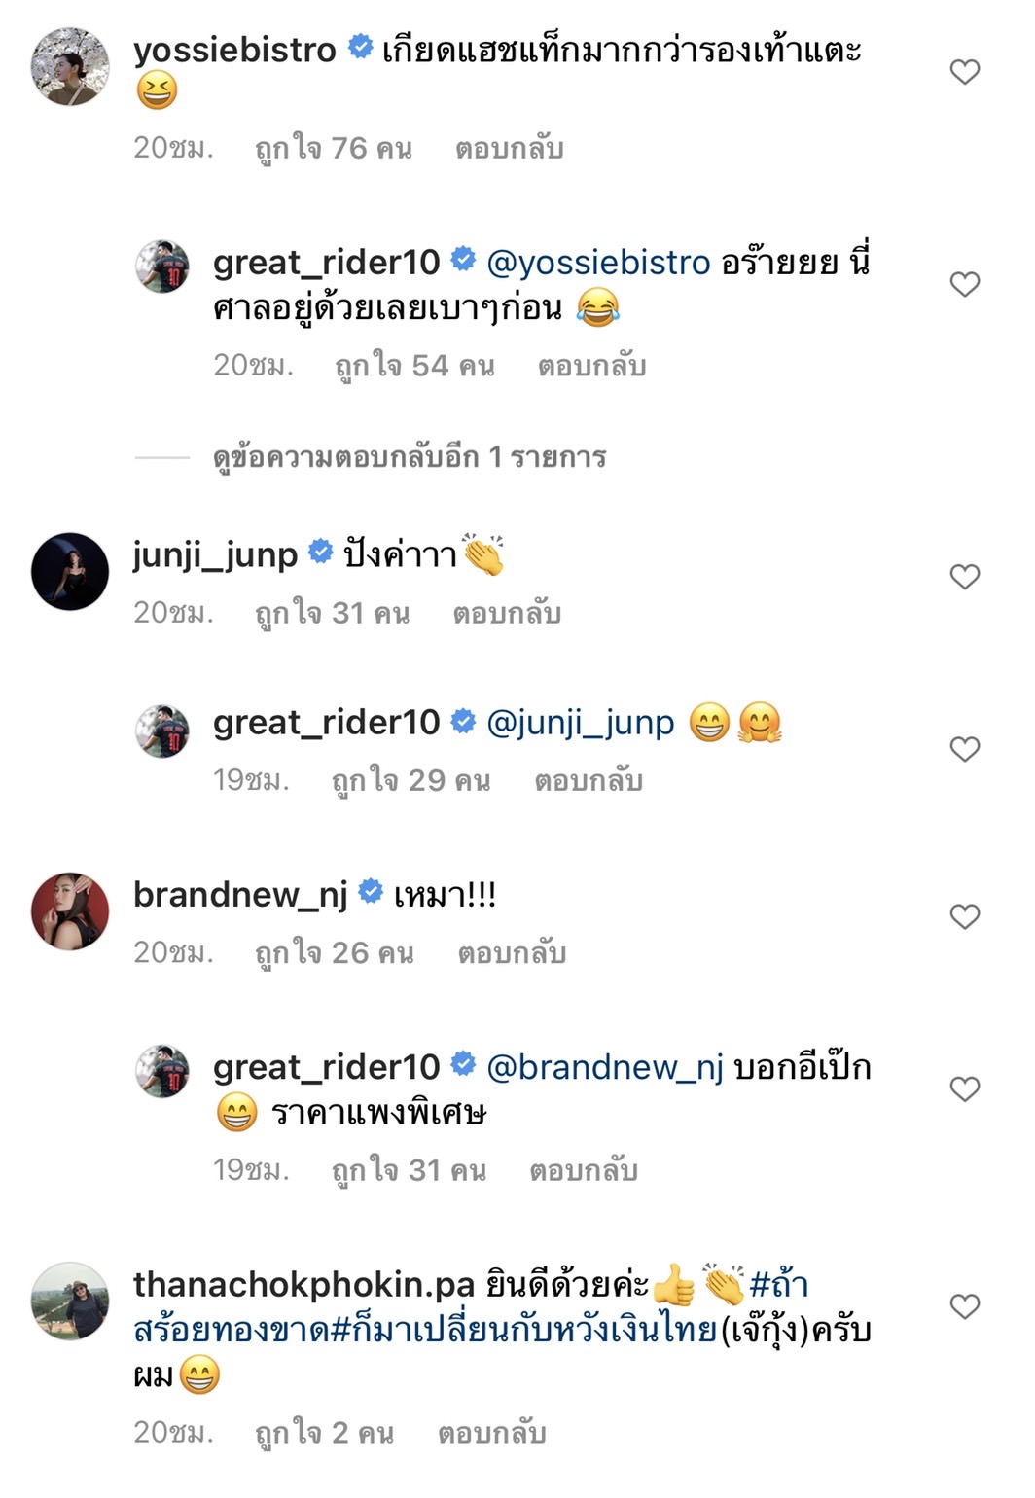The height and width of the screenshot is (1498, 1035).
Task: Open junji_junp's avatar
Action: click(x=70, y=572)
